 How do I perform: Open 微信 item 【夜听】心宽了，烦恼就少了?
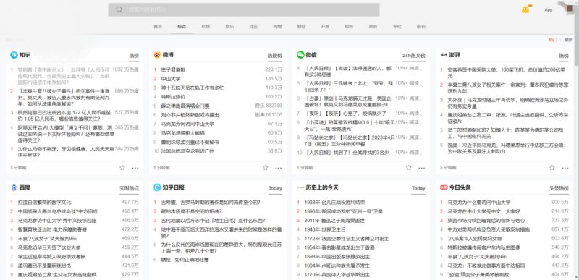click(x=346, y=114)
